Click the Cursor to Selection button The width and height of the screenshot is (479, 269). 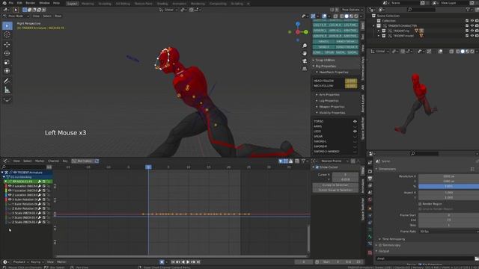335,185
